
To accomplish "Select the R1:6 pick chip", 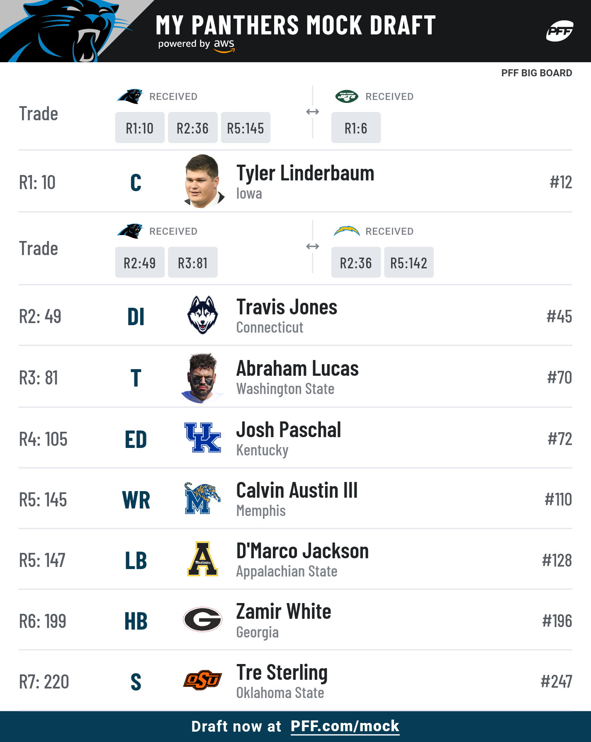I will click(356, 128).
